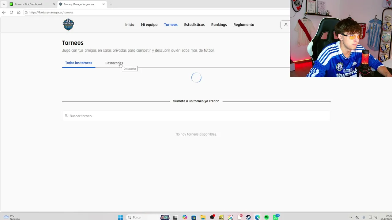This screenshot has height=220, width=392.
Task: Click the Fantasy Manager shield logo
Action: pyautogui.click(x=68, y=24)
